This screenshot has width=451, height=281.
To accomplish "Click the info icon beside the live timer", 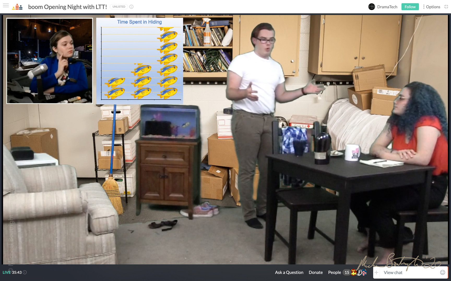I will [x=25, y=272].
